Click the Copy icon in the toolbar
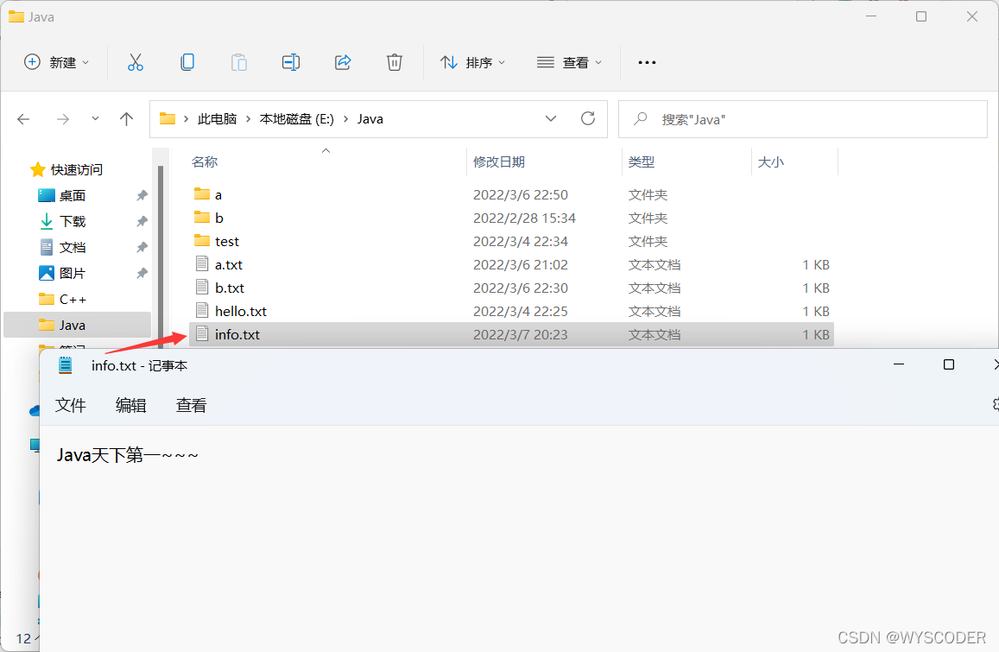Screen dimensions: 999x652 (187, 61)
